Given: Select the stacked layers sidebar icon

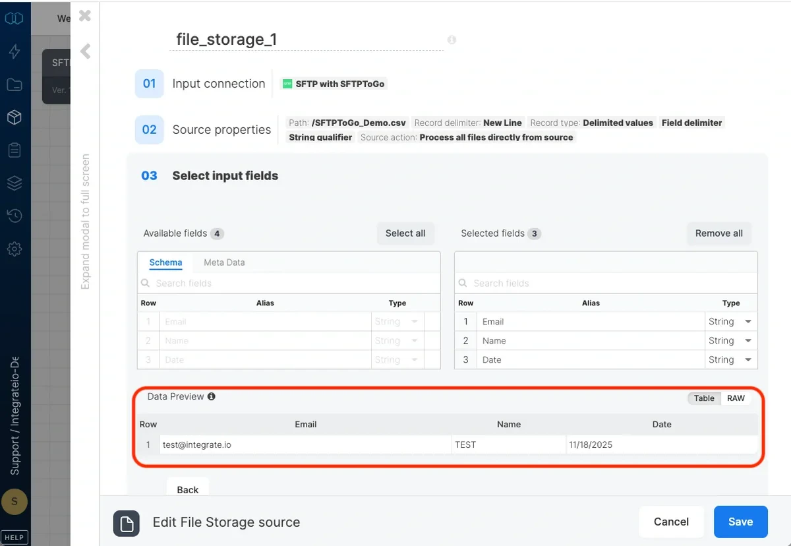Looking at the screenshot, I should point(15,183).
